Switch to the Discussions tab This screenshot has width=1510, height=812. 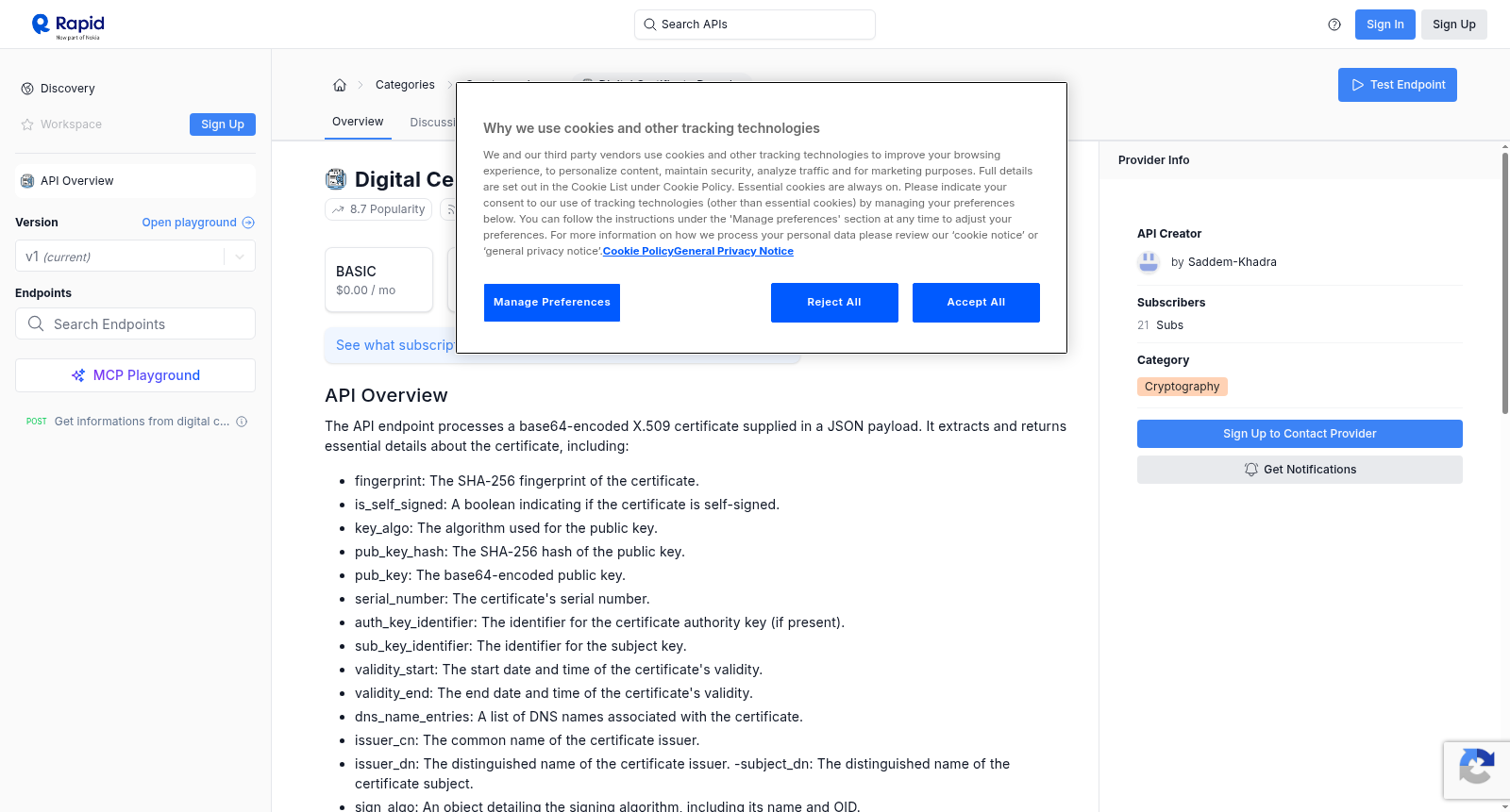[432, 123]
